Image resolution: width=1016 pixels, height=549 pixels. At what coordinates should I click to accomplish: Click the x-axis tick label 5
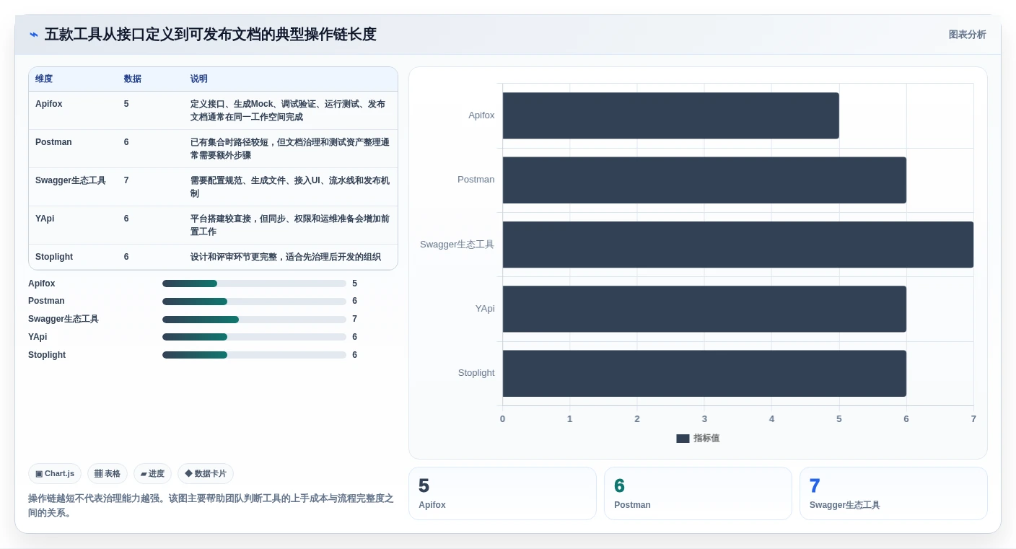click(839, 419)
